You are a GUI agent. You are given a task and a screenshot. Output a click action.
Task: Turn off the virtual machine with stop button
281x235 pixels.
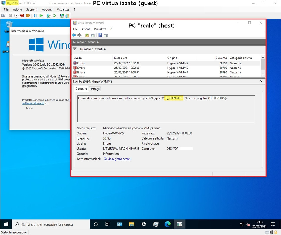pyautogui.click(x=16, y=16)
